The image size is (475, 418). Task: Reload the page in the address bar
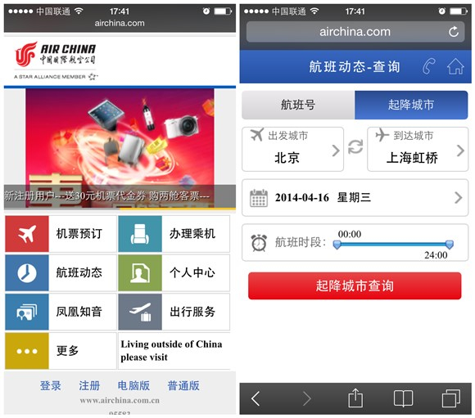pos(454,31)
